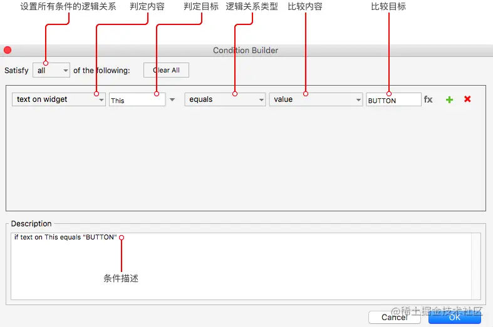Open the Satisfy 'all' dropdown
The width and height of the screenshot is (493, 327).
tap(51, 70)
